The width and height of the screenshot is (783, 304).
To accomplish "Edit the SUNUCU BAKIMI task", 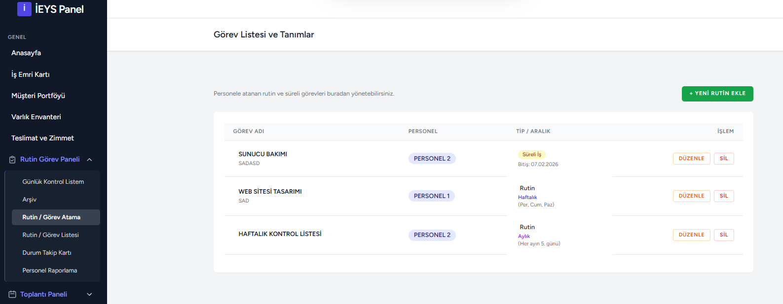I will point(691,159).
